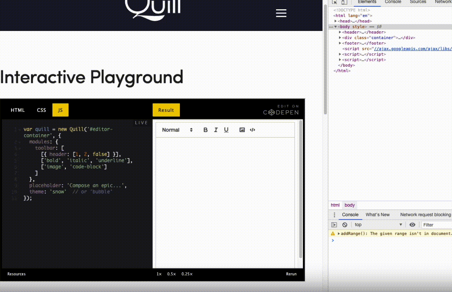
Task: Expand the head element node
Action: click(336, 21)
